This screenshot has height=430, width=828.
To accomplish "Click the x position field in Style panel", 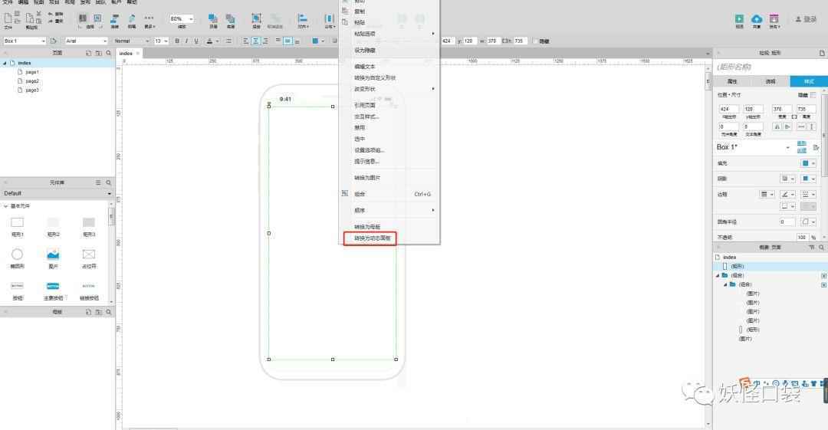I will 728,109.
